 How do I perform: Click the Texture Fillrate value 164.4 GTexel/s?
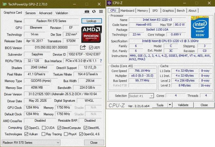(88, 74)
